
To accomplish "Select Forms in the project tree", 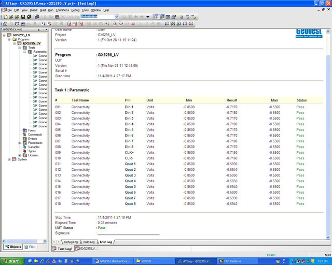I will [x=32, y=130].
